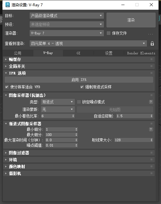
Task: Click the lock icon beside view to render
Action: click(x=152, y=43)
